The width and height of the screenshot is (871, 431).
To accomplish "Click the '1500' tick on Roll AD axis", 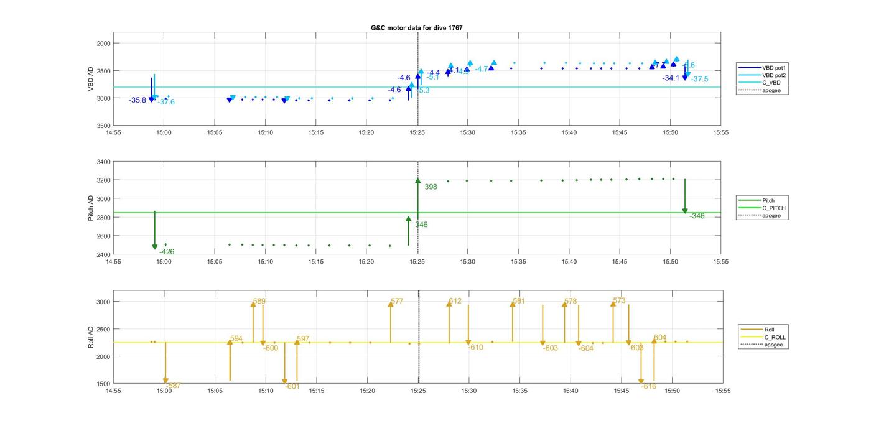I will [x=103, y=384].
